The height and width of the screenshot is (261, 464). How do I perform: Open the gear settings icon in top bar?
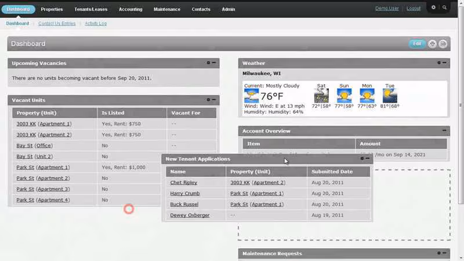point(433,8)
